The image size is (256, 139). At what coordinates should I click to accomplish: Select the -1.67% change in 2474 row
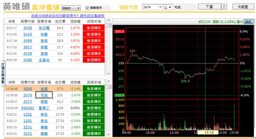(75, 95)
